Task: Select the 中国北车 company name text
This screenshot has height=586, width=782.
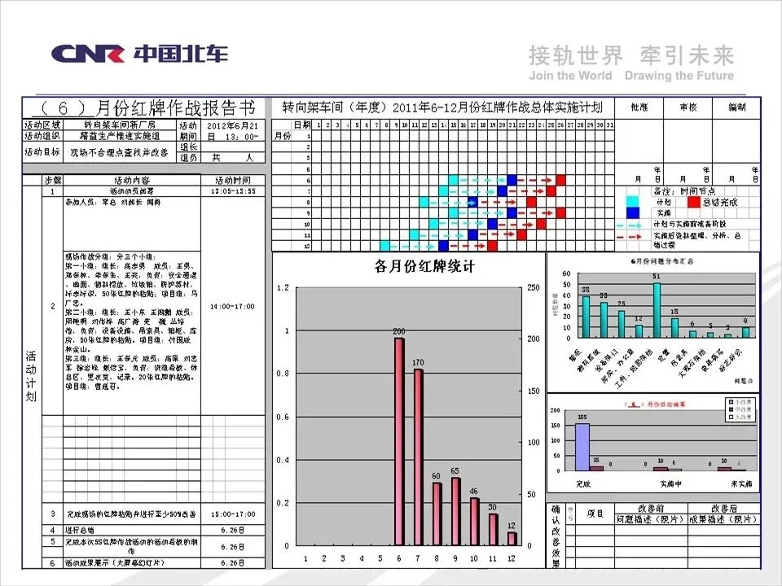Action: click(x=181, y=54)
